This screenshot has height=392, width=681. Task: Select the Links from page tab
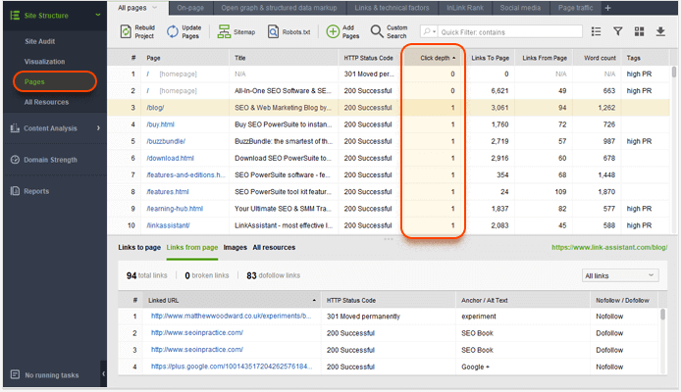[x=192, y=247]
